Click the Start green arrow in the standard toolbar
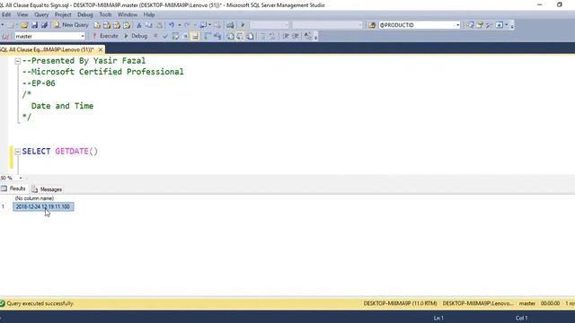The height and width of the screenshot is (323, 575). tap(243, 25)
